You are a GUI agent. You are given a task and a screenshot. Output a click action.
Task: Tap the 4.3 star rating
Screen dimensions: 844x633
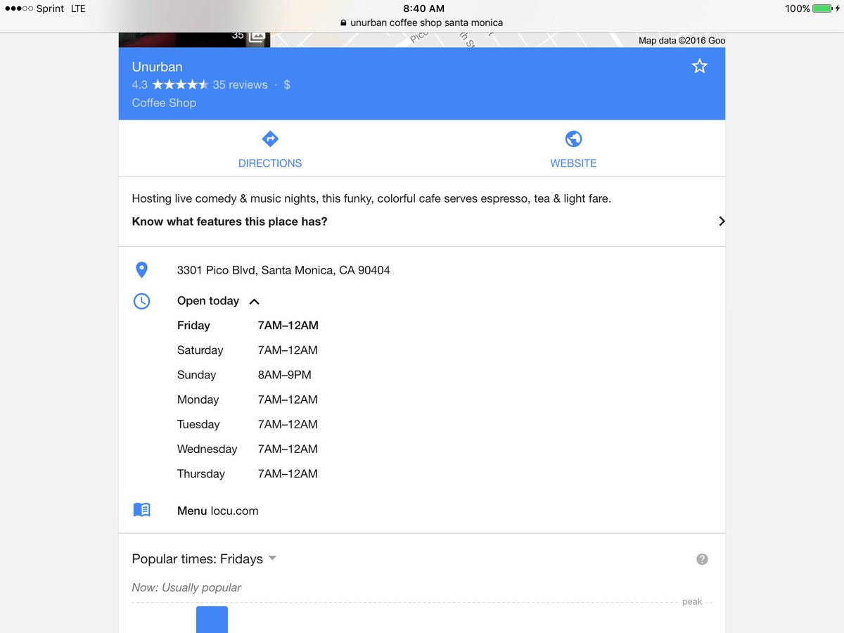coord(170,84)
